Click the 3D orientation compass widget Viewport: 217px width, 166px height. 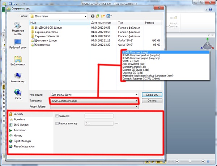(207, 44)
